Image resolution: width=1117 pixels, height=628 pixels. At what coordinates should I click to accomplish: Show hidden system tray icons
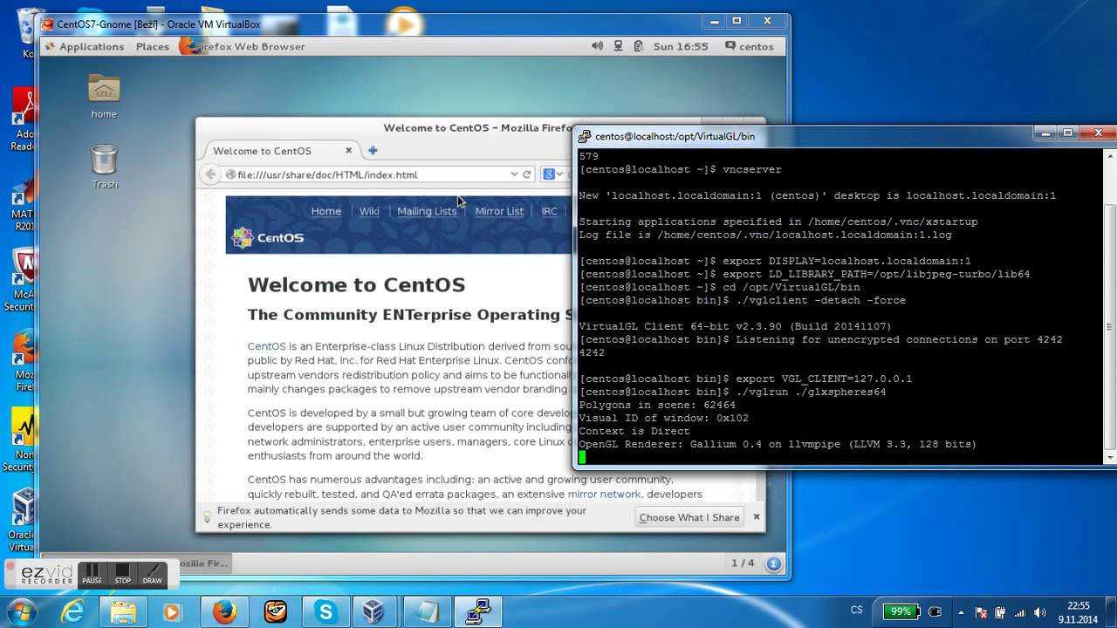[961, 612]
